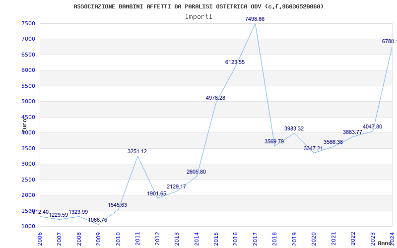Click y-axis value 4500
The height and width of the screenshot is (248, 397).
(28, 117)
